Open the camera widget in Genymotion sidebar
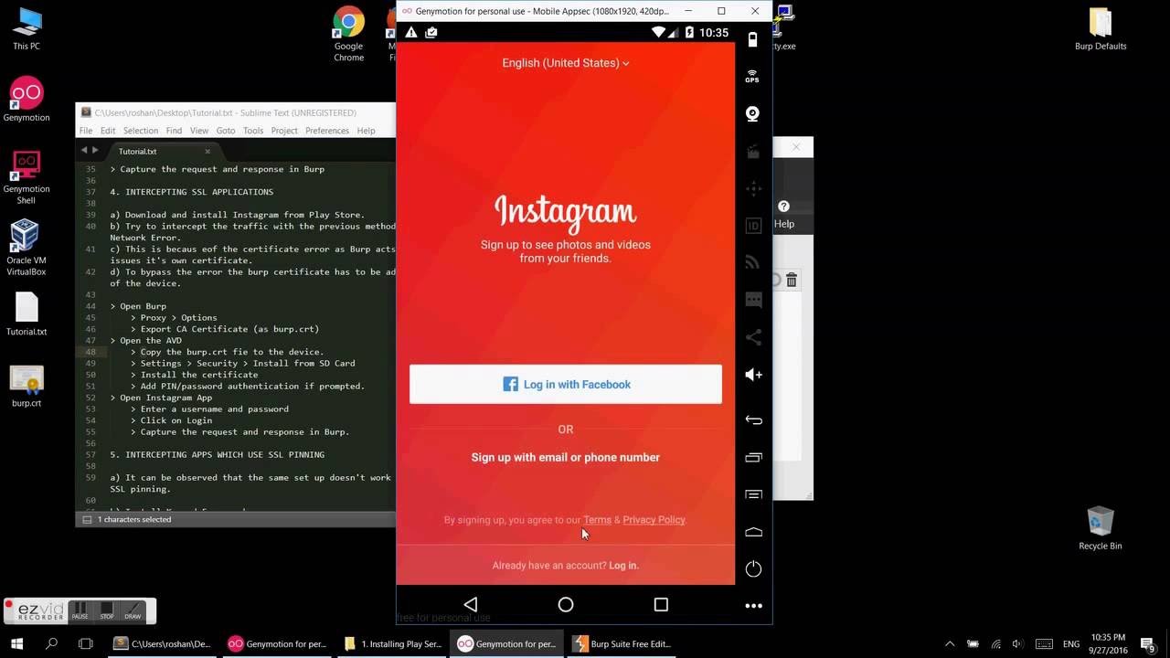Image resolution: width=1170 pixels, height=658 pixels. tap(752, 114)
